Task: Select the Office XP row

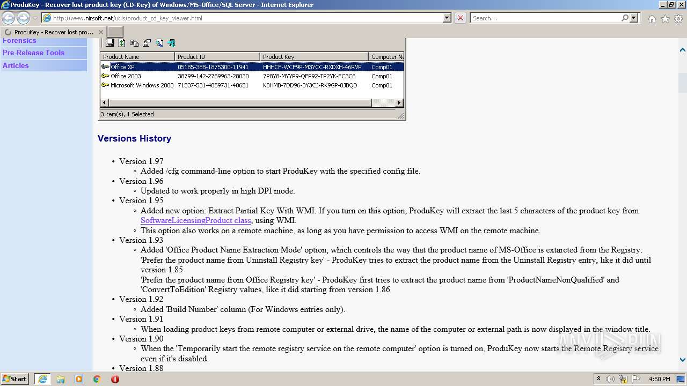Action: click(x=252, y=67)
